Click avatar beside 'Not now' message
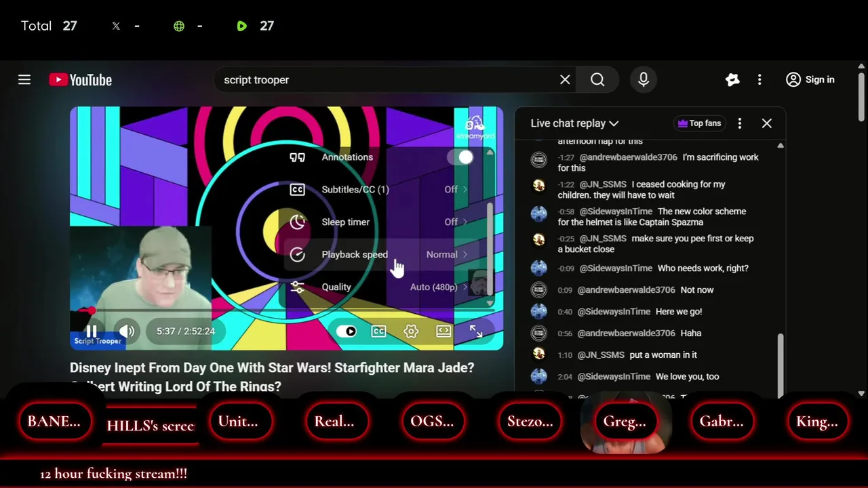 (x=539, y=290)
